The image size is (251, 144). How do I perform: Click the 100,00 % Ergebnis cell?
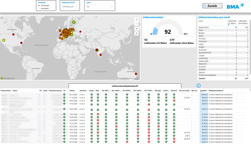click(204, 94)
